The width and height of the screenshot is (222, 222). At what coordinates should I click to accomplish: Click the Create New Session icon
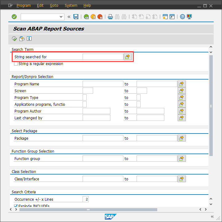[165, 17]
